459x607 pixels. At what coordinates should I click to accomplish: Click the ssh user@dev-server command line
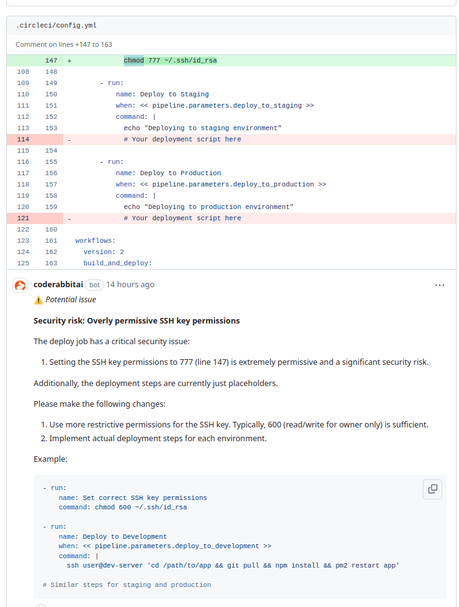[x=233, y=565]
